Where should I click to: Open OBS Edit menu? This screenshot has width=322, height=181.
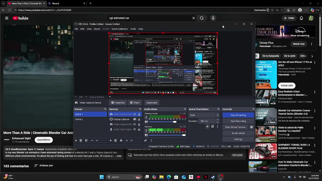pos(82,29)
